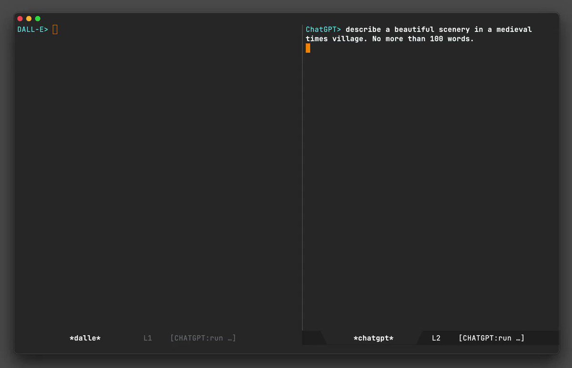Image resolution: width=572 pixels, height=368 pixels.
Task: Open the [CHATGPT:run …] mode menu under chatgpt
Action: [491, 338]
